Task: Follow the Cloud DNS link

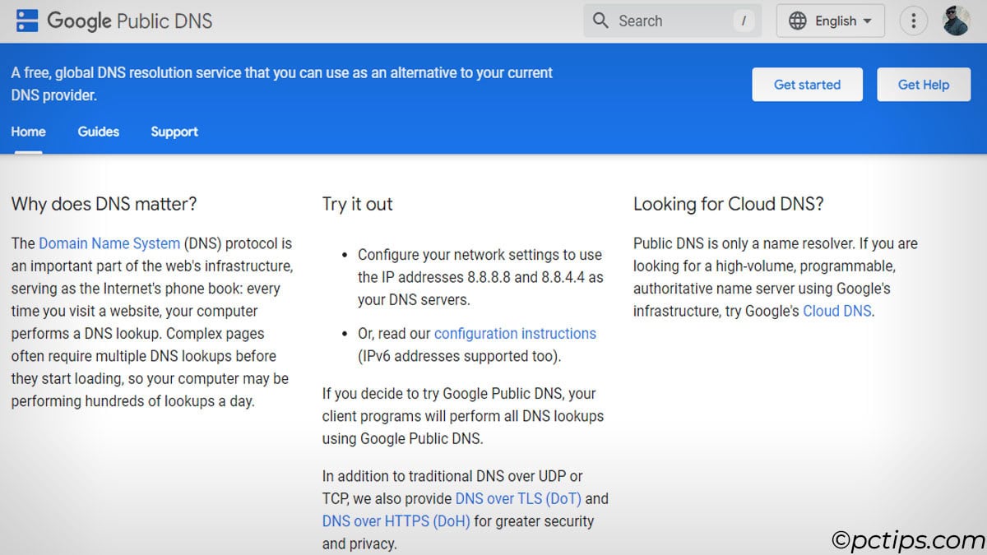Action: point(836,311)
